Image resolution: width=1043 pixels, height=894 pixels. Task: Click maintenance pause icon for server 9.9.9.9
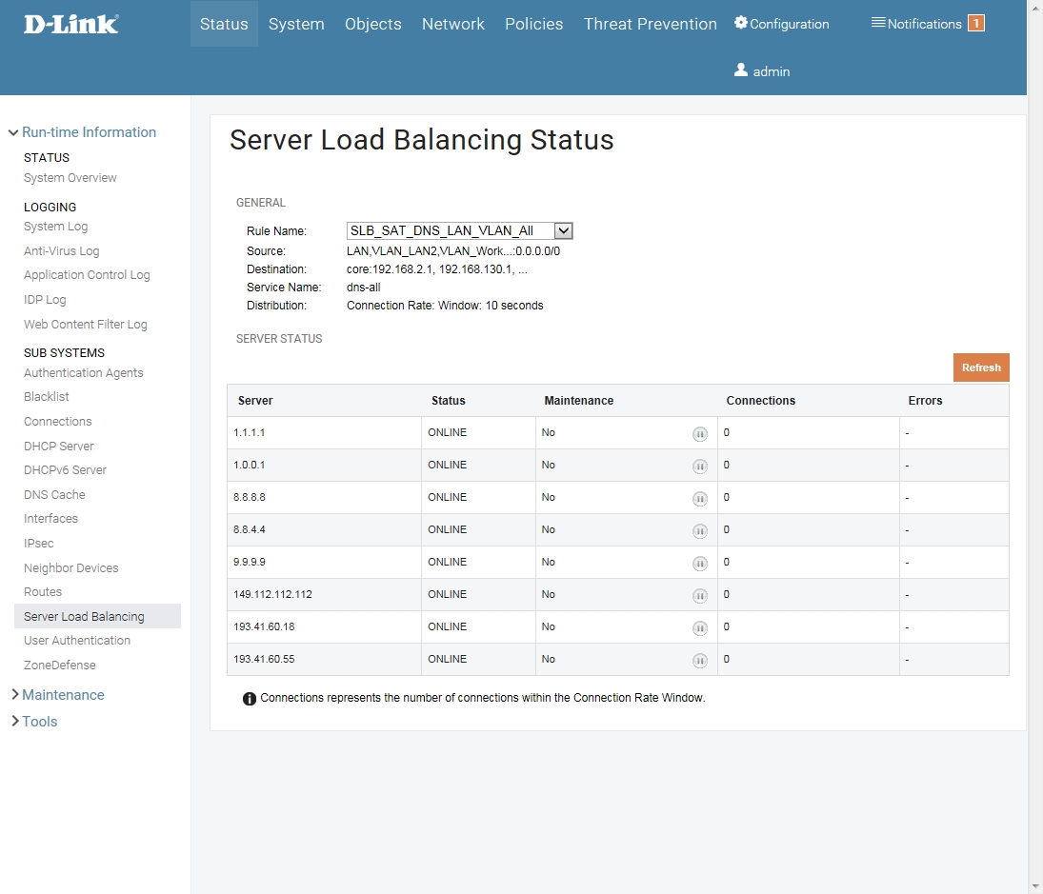click(700, 563)
